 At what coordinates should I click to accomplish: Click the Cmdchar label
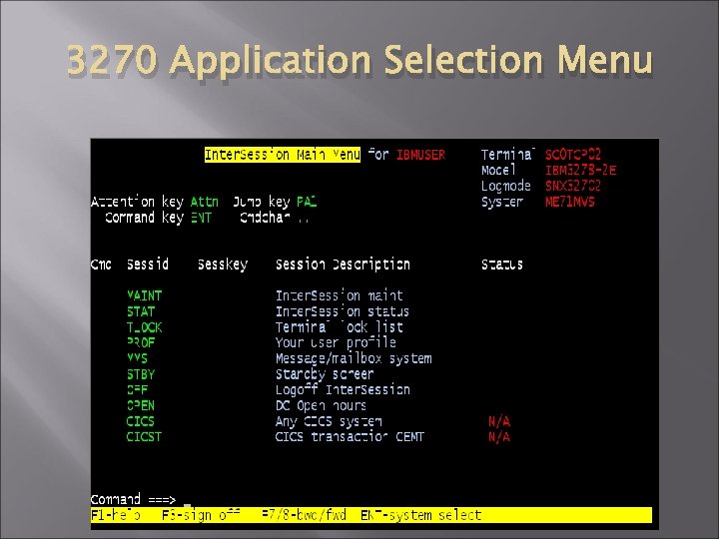click(265, 218)
